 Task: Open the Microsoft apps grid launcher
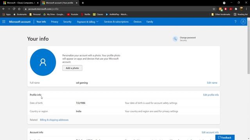pos(4,22)
